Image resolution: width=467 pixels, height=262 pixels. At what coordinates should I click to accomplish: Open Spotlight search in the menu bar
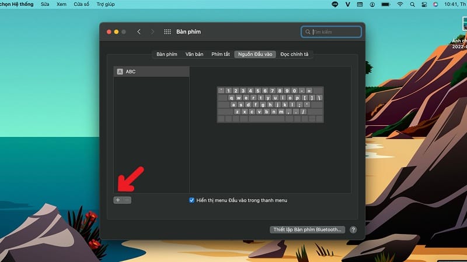413,4
